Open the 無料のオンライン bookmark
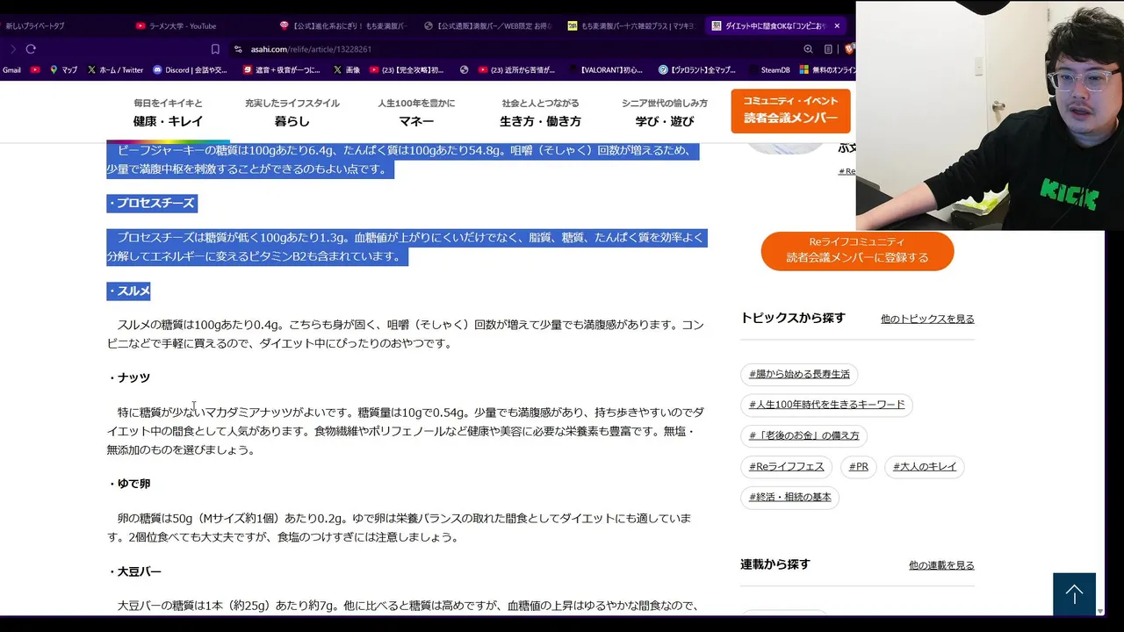Screen dimensions: 1124x632 (x=827, y=70)
